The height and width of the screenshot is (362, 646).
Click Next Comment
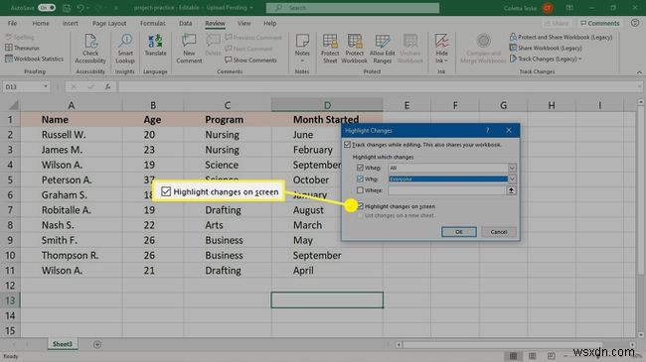[x=248, y=49]
